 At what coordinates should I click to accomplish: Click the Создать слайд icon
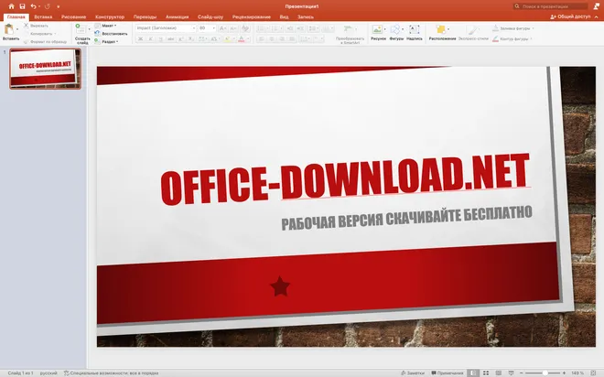point(81,29)
